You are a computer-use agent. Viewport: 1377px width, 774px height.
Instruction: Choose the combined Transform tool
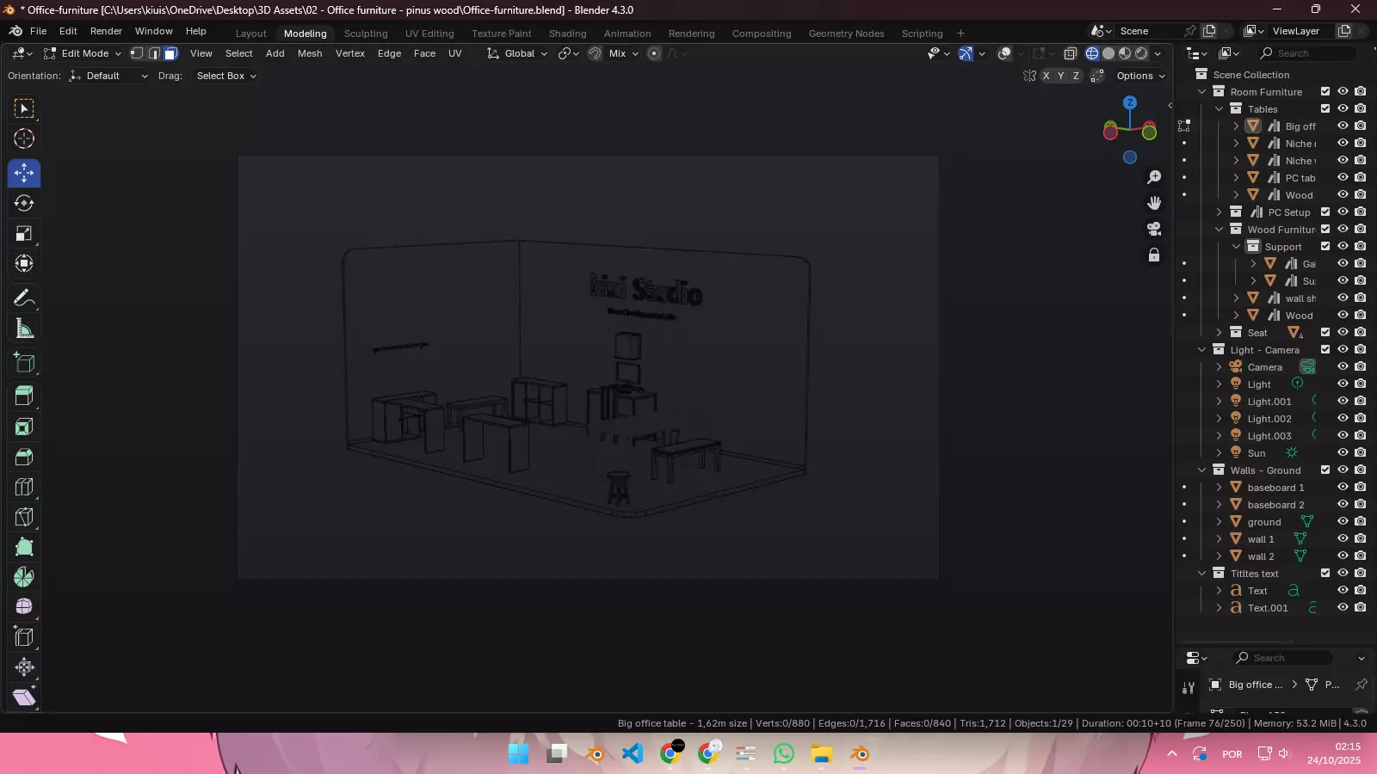tap(24, 264)
